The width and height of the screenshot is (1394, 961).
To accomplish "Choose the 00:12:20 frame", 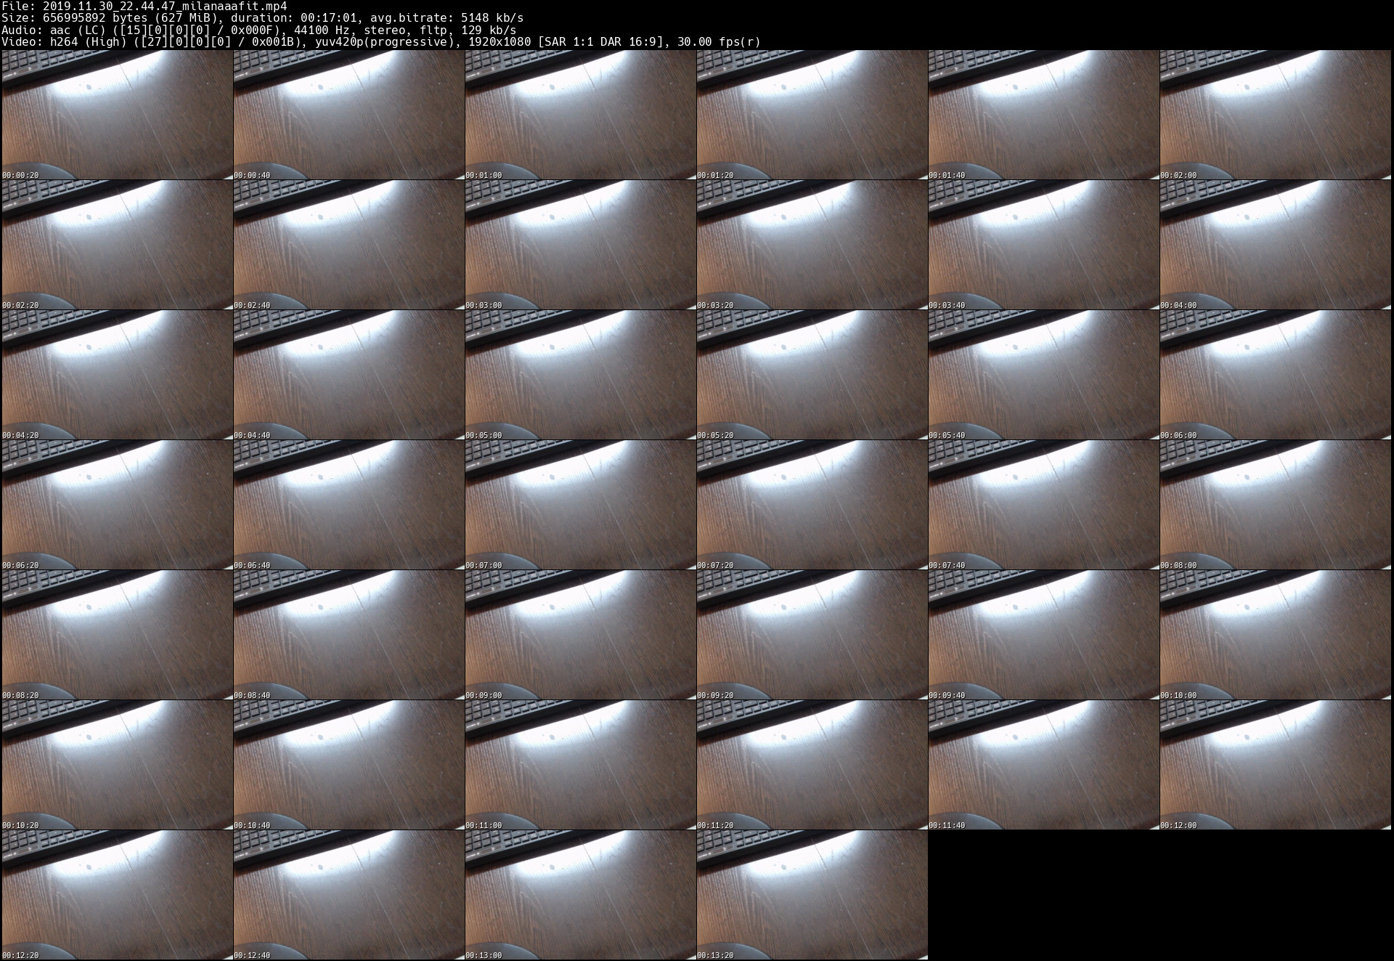I will point(117,895).
